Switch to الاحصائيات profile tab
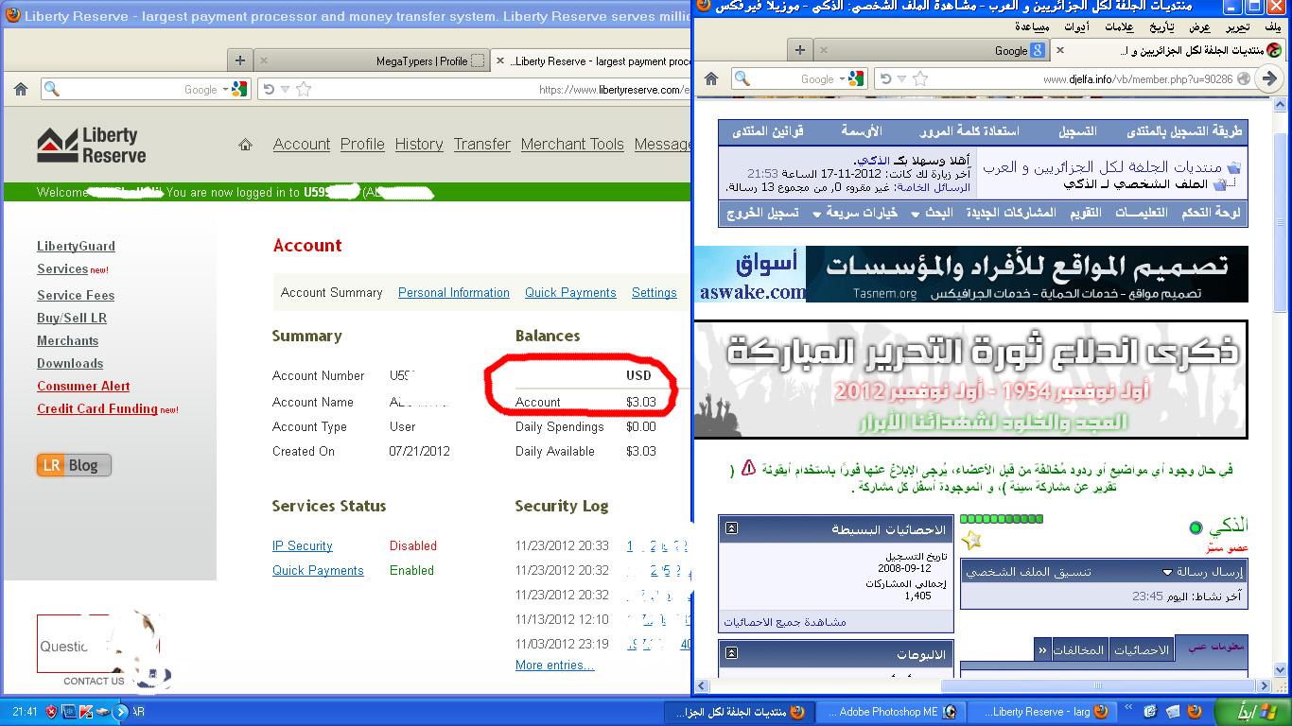 [x=1142, y=649]
